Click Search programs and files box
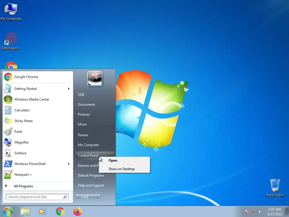 tap(37, 197)
